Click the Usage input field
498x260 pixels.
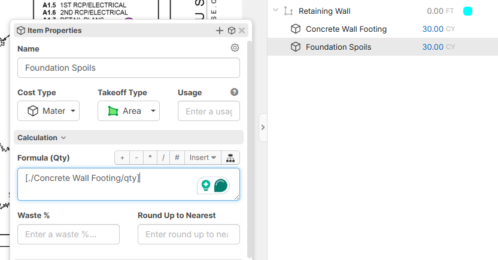point(209,111)
